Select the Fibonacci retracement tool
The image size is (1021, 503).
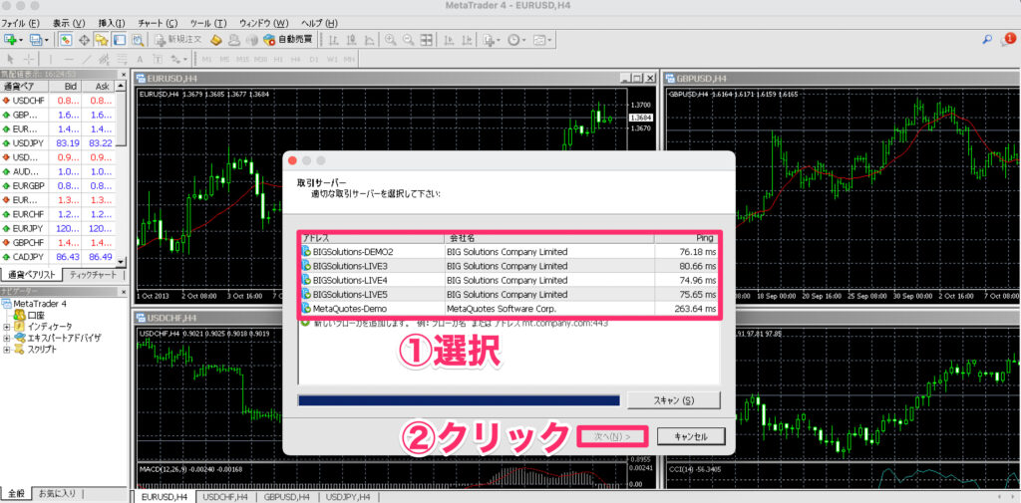point(122,59)
